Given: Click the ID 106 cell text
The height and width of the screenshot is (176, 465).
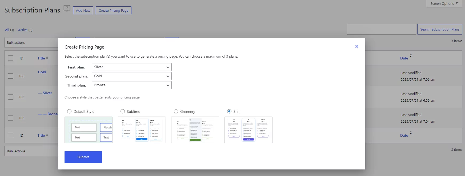Looking at the screenshot, I should [22, 76].
